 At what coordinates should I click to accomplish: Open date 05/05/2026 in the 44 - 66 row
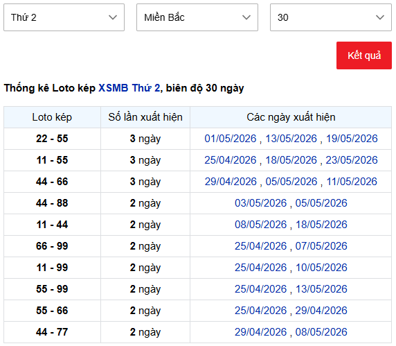(291, 182)
